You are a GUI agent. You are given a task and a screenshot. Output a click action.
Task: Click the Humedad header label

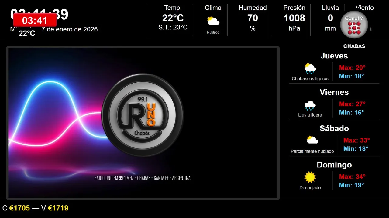253,8
